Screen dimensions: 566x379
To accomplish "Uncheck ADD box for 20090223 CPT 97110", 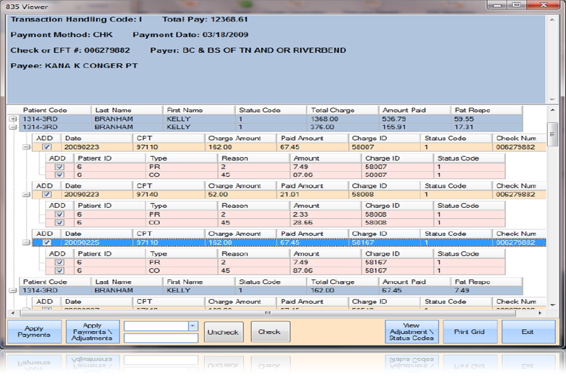I will pos(47,147).
